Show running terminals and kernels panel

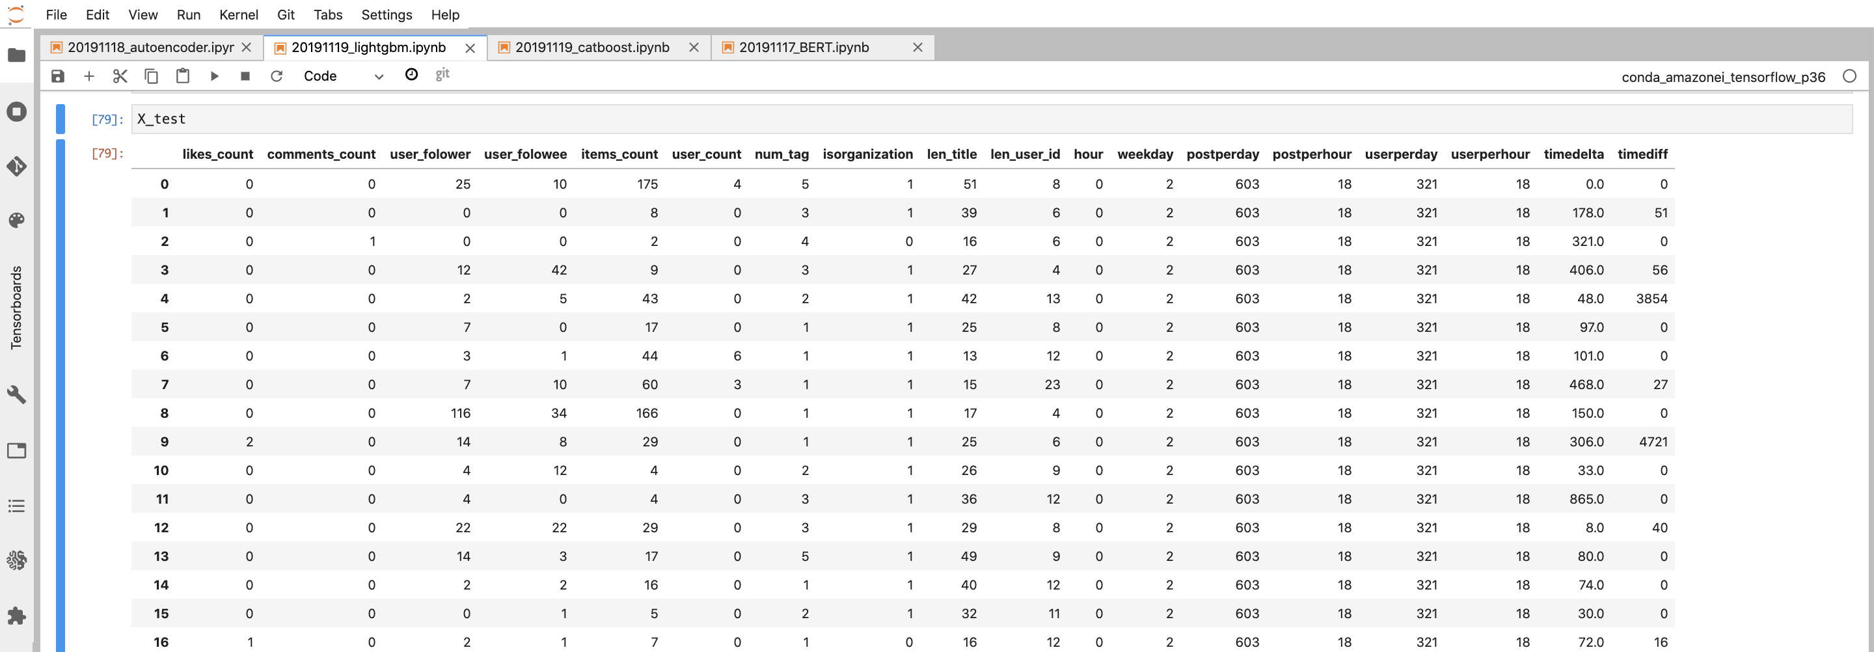(x=16, y=111)
